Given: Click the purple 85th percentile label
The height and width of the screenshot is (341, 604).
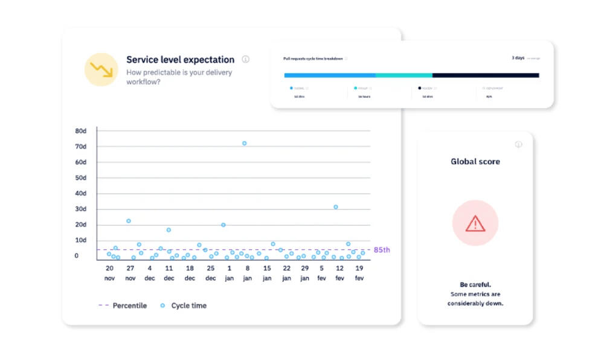Looking at the screenshot, I should pos(381,249).
